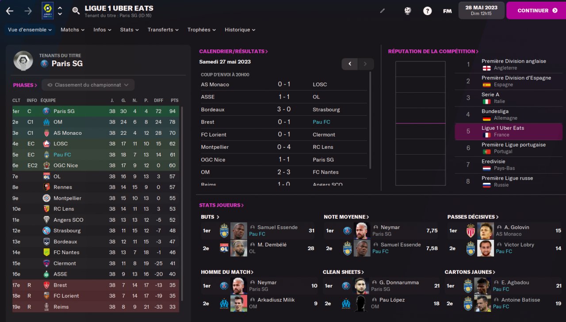Screen dimensions: 566x322
Task: Click the info icon beside Samuel Essende in Buts
Action: [x=252, y=227]
